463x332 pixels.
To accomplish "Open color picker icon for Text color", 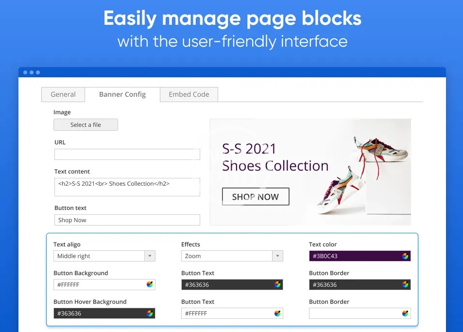I will pos(405,256).
